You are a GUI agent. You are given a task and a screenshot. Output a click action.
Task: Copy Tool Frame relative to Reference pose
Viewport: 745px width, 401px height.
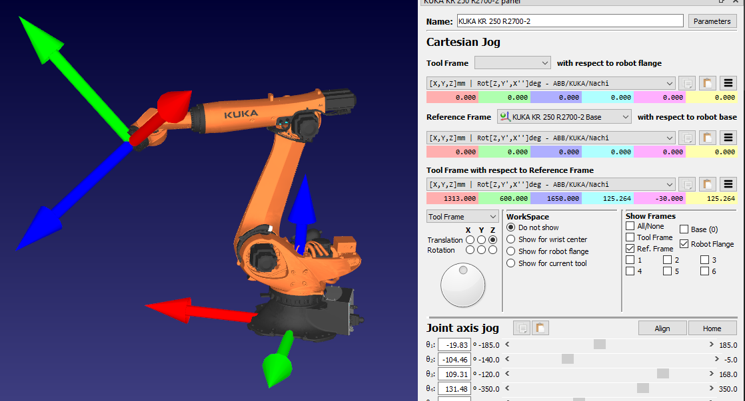click(688, 185)
